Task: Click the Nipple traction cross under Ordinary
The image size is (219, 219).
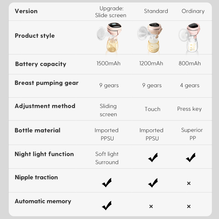Action: point(189,183)
